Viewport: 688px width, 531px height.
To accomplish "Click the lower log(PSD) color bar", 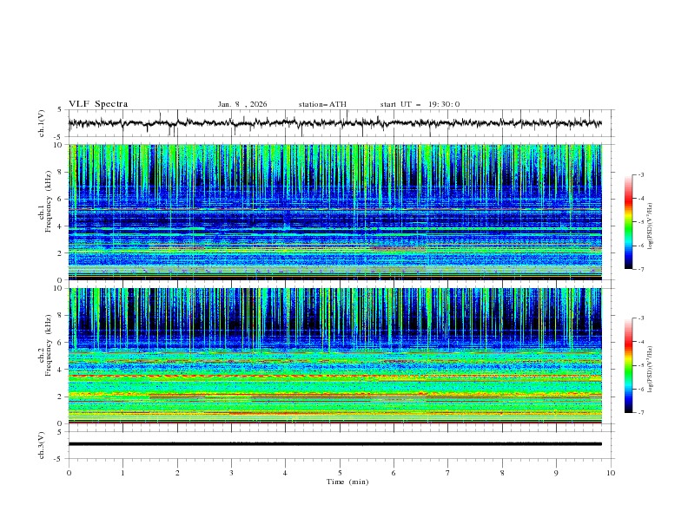I will (628, 365).
